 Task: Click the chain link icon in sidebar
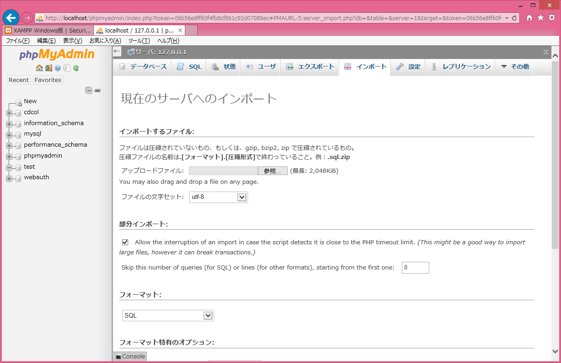click(x=97, y=90)
